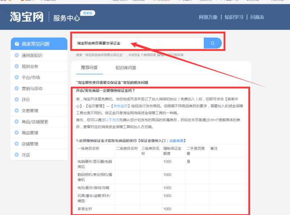Select the 推荐问答 tab
The image size is (290, 215).
pos(89,68)
